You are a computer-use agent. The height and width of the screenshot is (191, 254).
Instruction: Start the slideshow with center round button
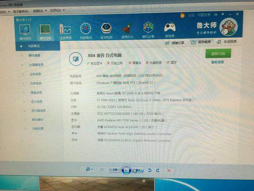click(126, 170)
